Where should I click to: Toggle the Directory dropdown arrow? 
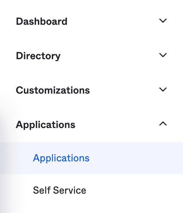click(163, 55)
